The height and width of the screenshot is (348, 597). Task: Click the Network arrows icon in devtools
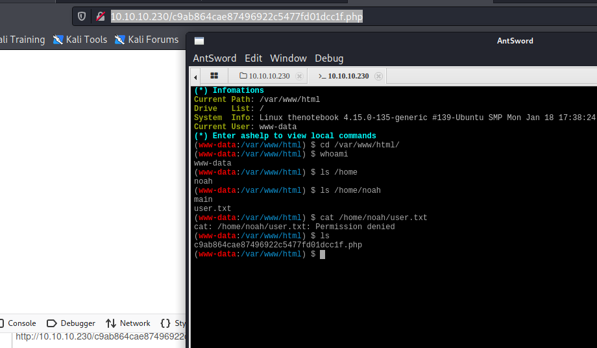(111, 323)
